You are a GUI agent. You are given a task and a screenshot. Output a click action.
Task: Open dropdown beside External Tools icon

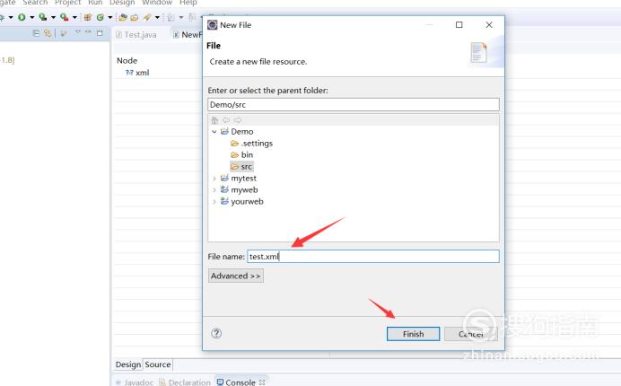tap(74, 17)
